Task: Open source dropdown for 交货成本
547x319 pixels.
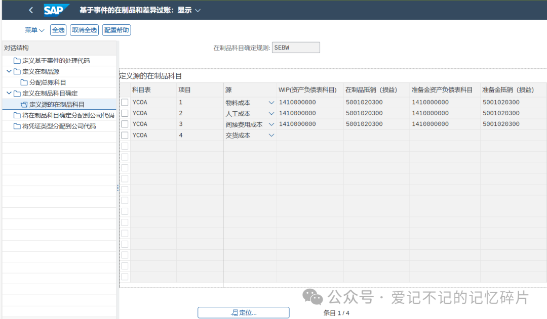Action: point(271,135)
